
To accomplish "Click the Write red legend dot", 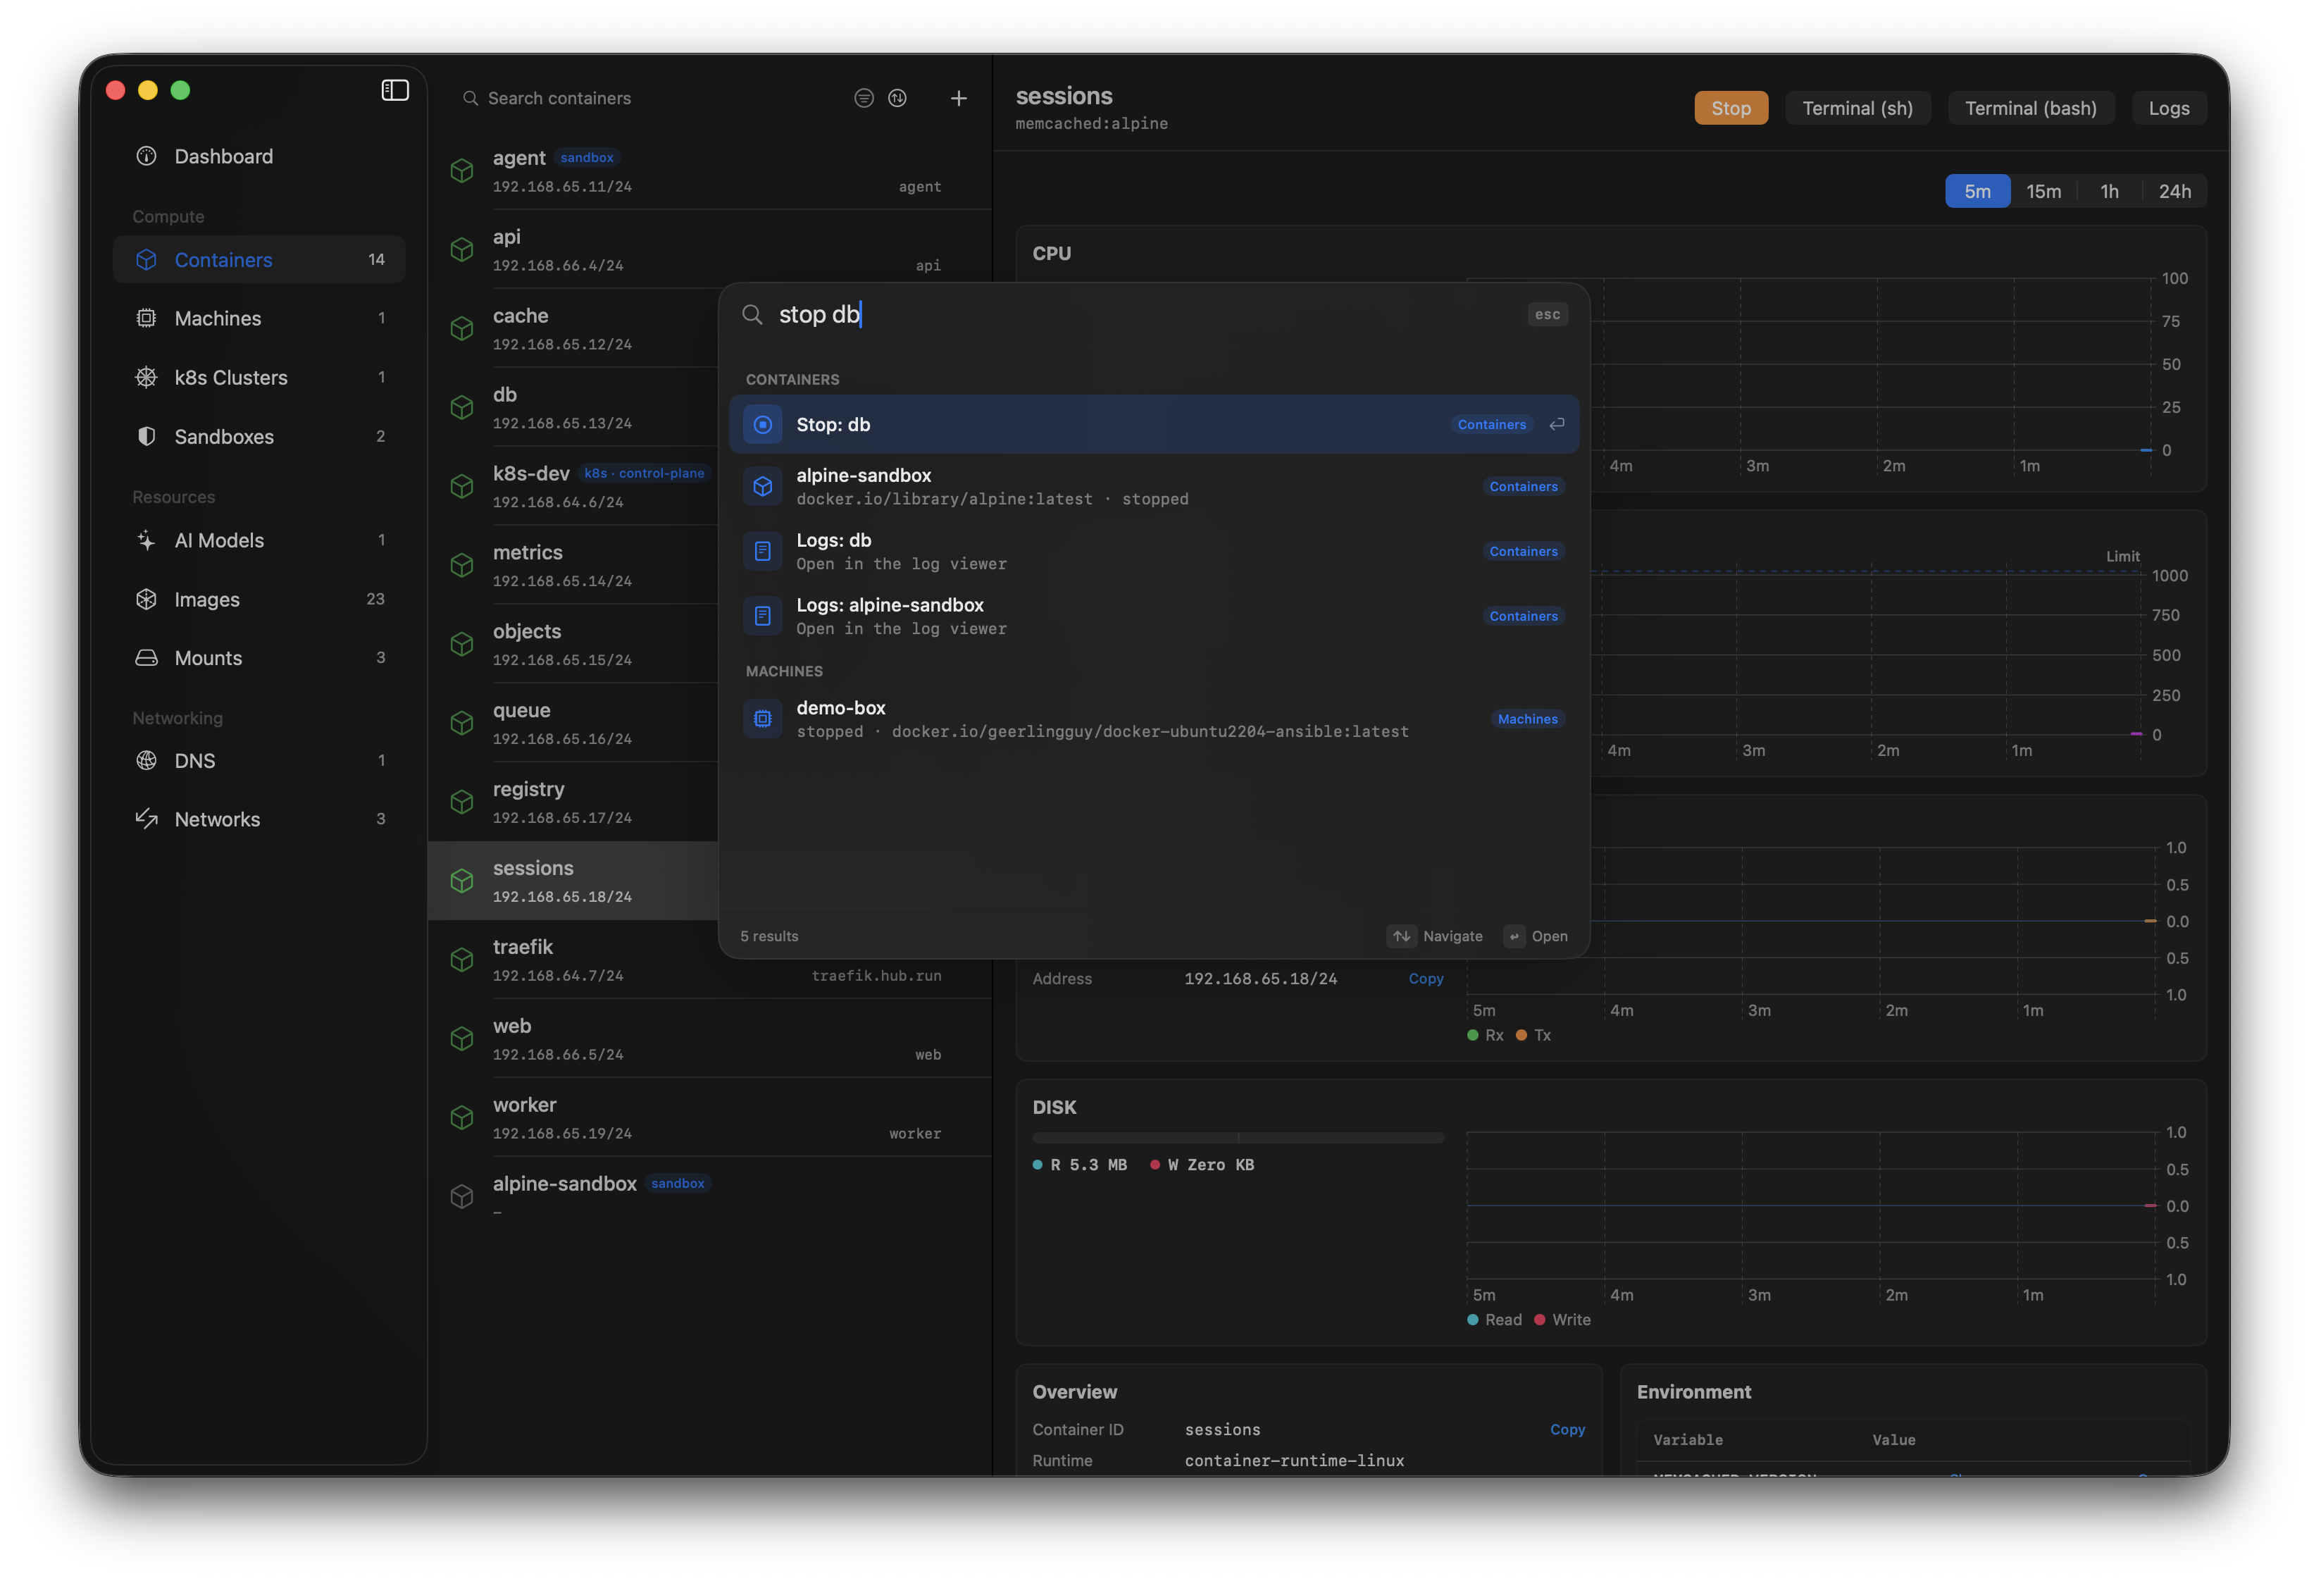I will point(1540,1320).
